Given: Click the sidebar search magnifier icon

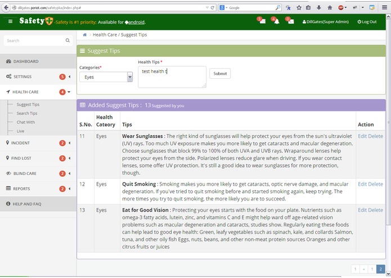Looking at the screenshot, I should [68, 41].
